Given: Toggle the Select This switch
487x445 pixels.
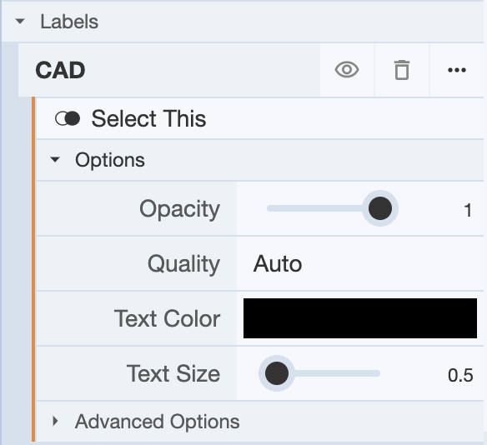Looking at the screenshot, I should pyautogui.click(x=68, y=118).
